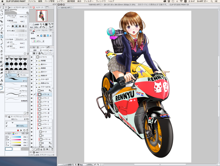Select the Pen tool in toolbar
220x166 pixels.
[2, 36]
